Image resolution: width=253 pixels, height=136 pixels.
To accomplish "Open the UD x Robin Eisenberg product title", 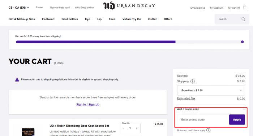I will (x=80, y=126).
